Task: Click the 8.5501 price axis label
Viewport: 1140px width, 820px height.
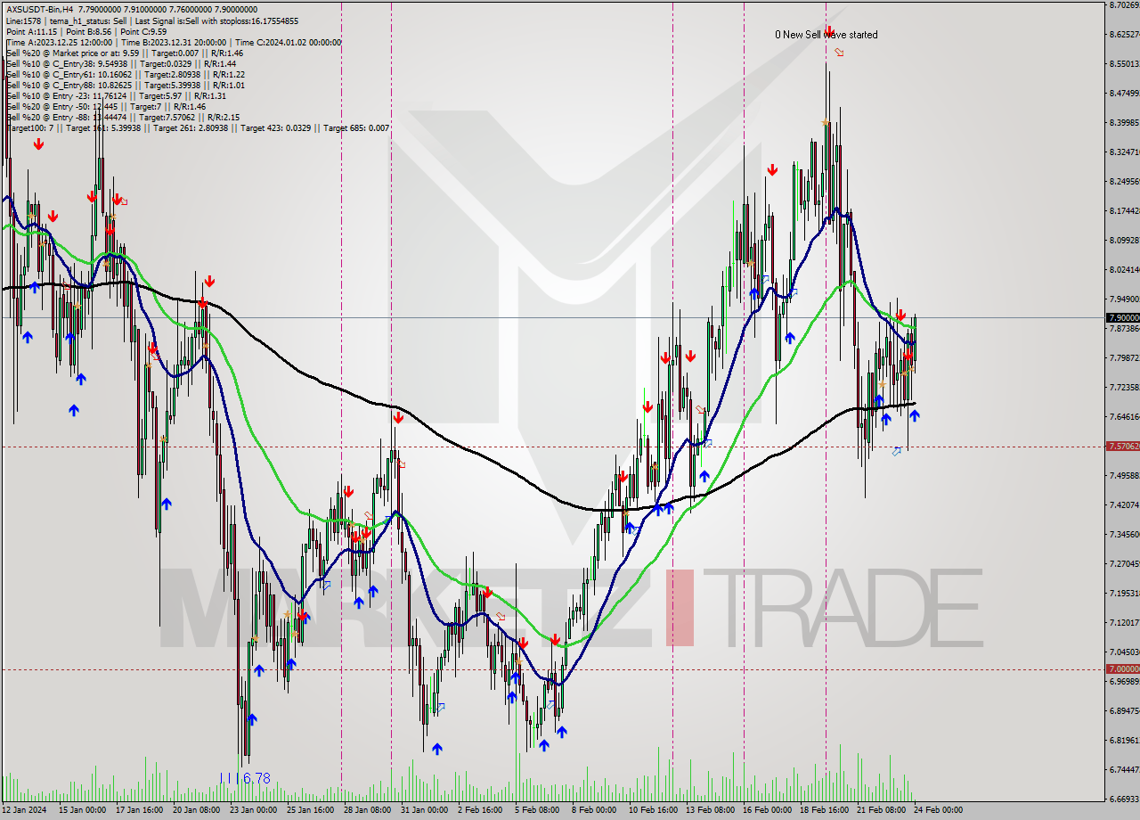Action: point(1125,64)
